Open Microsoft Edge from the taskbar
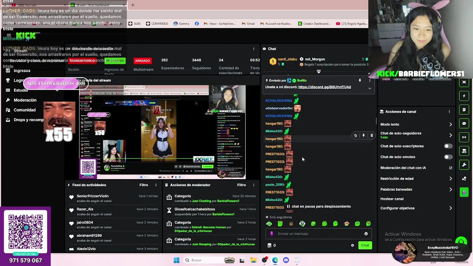This screenshot has width=473, height=266. pyautogui.click(x=275, y=260)
